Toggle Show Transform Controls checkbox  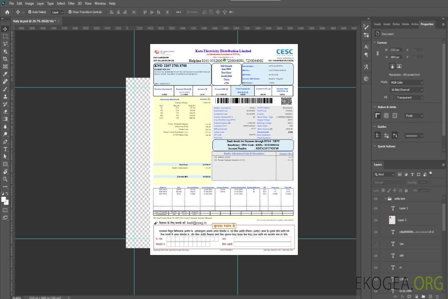point(70,12)
